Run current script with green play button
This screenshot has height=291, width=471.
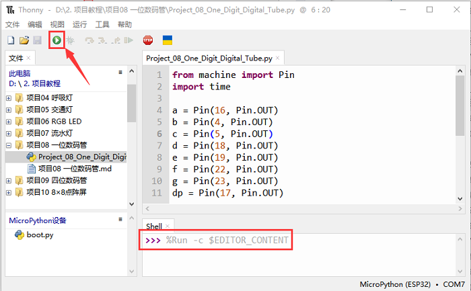(x=57, y=40)
